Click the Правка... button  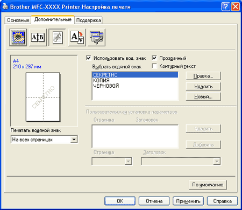coord(203,76)
